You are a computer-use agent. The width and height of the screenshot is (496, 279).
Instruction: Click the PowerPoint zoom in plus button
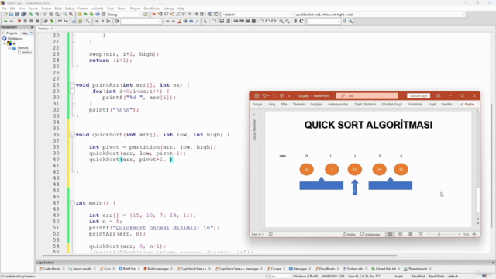pos(459,234)
